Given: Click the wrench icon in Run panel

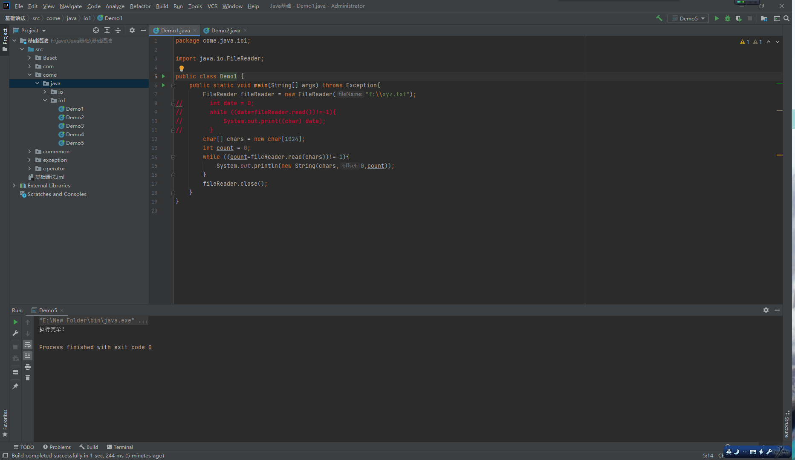Looking at the screenshot, I should coord(15,333).
